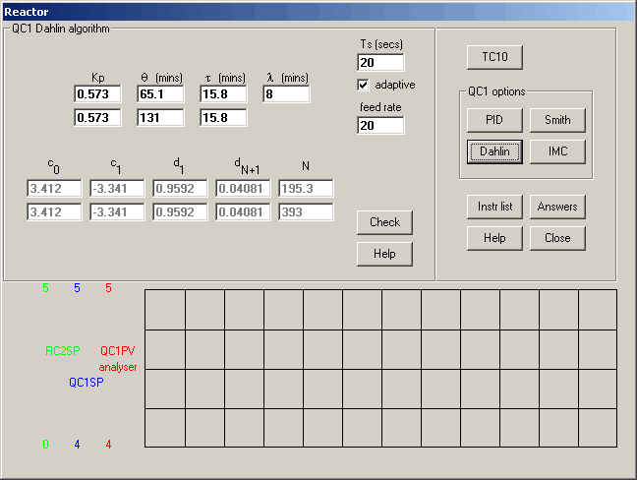Open Help below the Check button

384,254
